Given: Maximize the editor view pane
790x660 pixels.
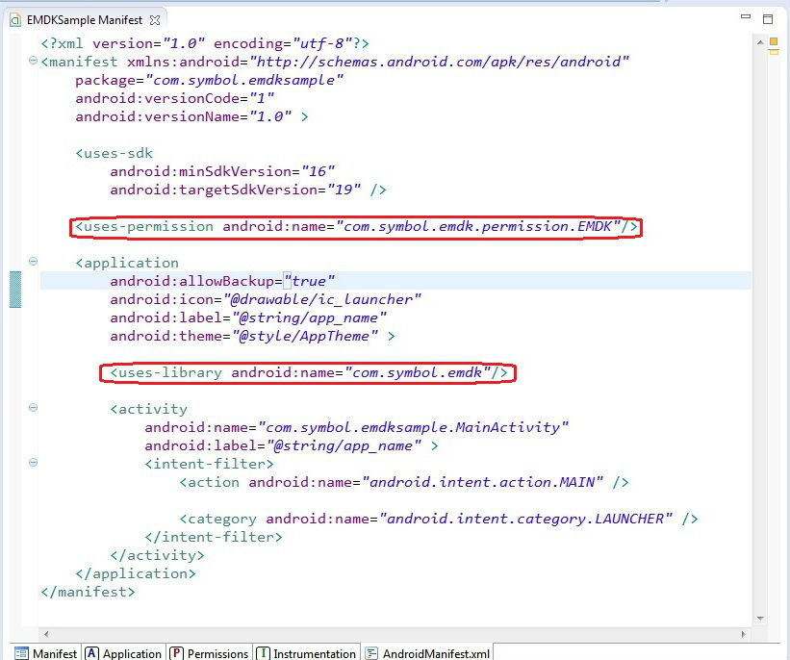Looking at the screenshot, I should coord(767,18).
